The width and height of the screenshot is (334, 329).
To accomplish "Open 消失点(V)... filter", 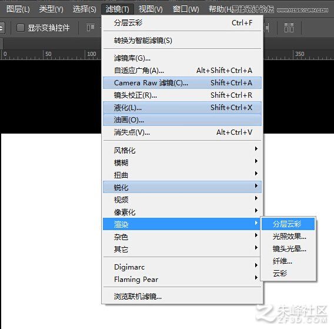I will (x=182, y=132).
